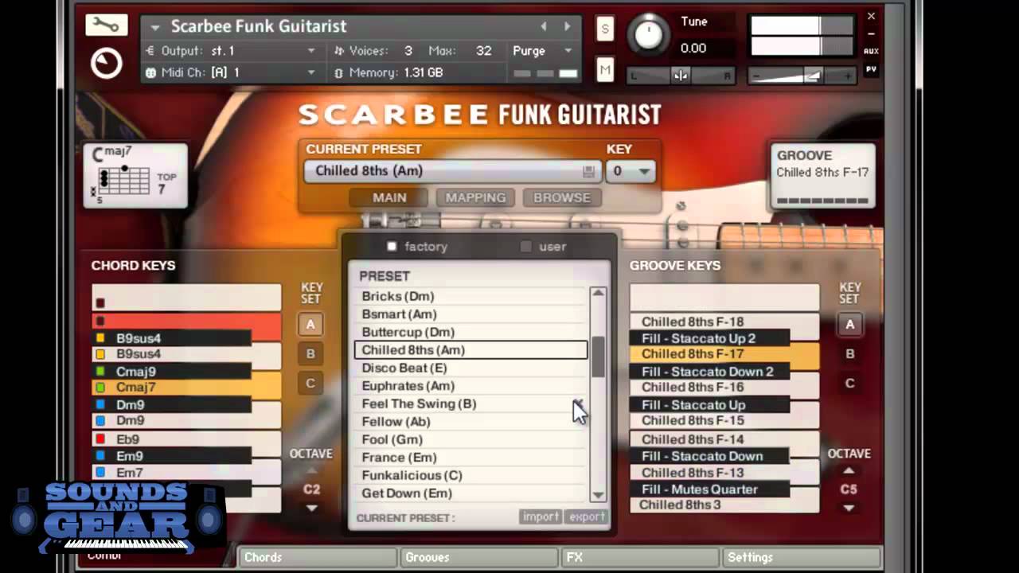Click preset list scroll down arrow
Image resolution: width=1019 pixels, height=573 pixels.
(598, 495)
